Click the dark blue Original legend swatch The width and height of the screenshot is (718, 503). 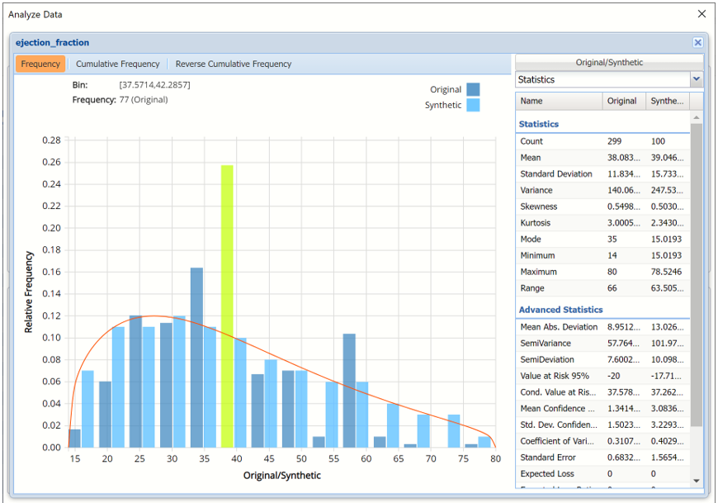pyautogui.click(x=473, y=89)
